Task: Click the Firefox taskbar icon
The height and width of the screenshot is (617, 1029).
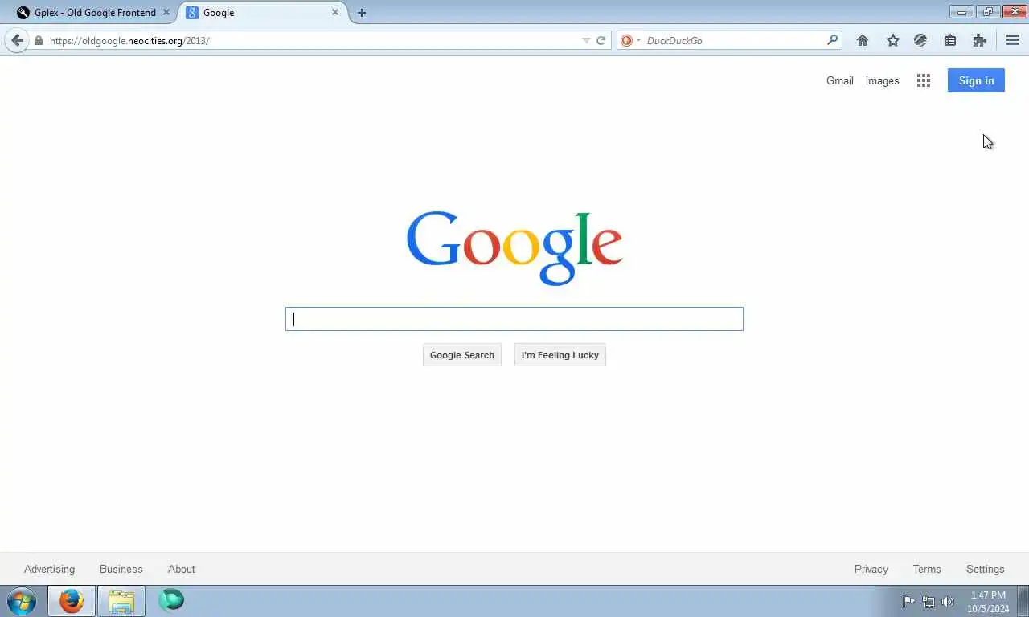Action: tap(72, 601)
